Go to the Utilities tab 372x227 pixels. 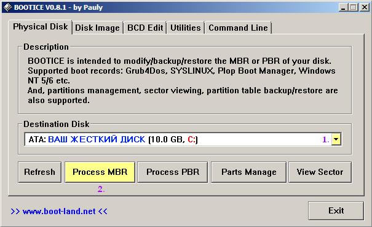tap(186, 28)
